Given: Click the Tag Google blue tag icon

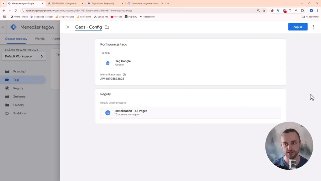Looking at the screenshot, I should click(x=108, y=63).
